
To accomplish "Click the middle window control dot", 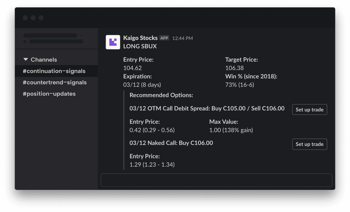I will [33, 18].
